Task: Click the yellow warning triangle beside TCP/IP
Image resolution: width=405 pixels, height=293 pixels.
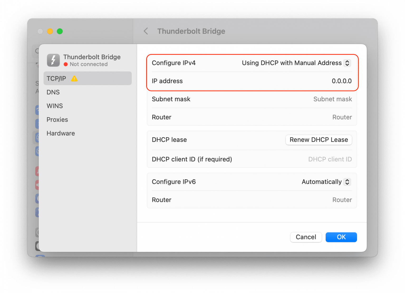Action: tap(74, 78)
